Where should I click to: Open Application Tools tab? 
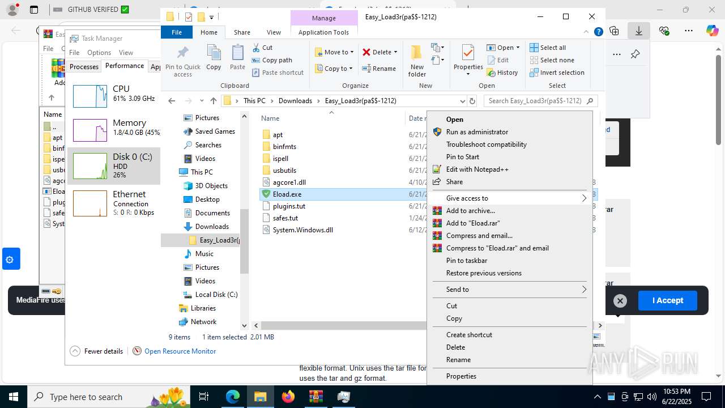323,32
